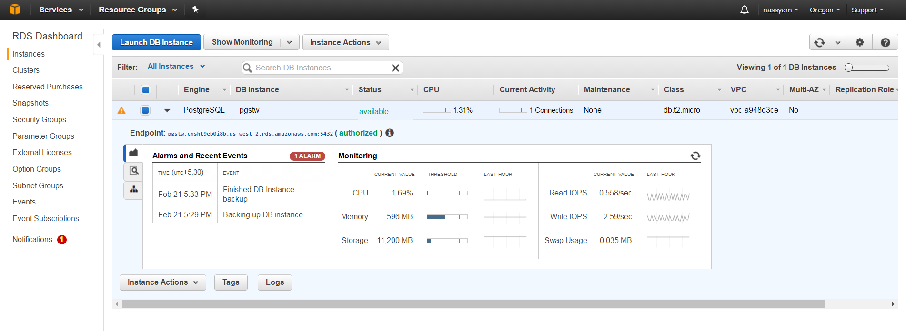Click the horizontal scrollbar thumb
This screenshot has height=331, width=906.
[473, 304]
